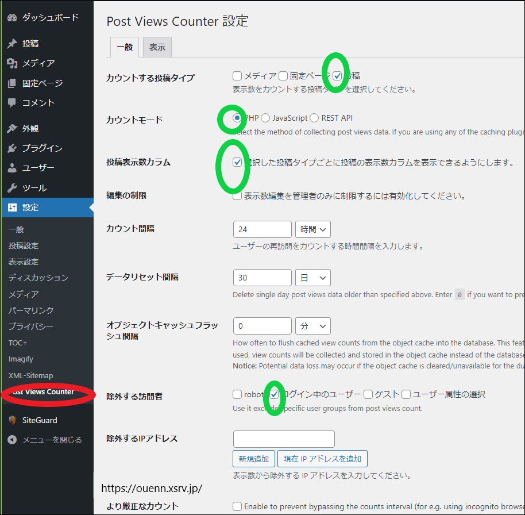Switch to the 表示 tab

[x=157, y=47]
